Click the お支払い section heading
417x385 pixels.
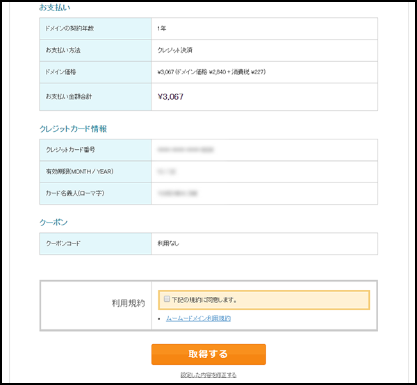point(56,7)
